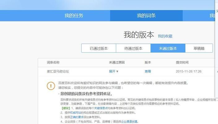This screenshot has width=218, height=124.
Task: Click the orange warning exclamation icon
Action: coord(51,86)
